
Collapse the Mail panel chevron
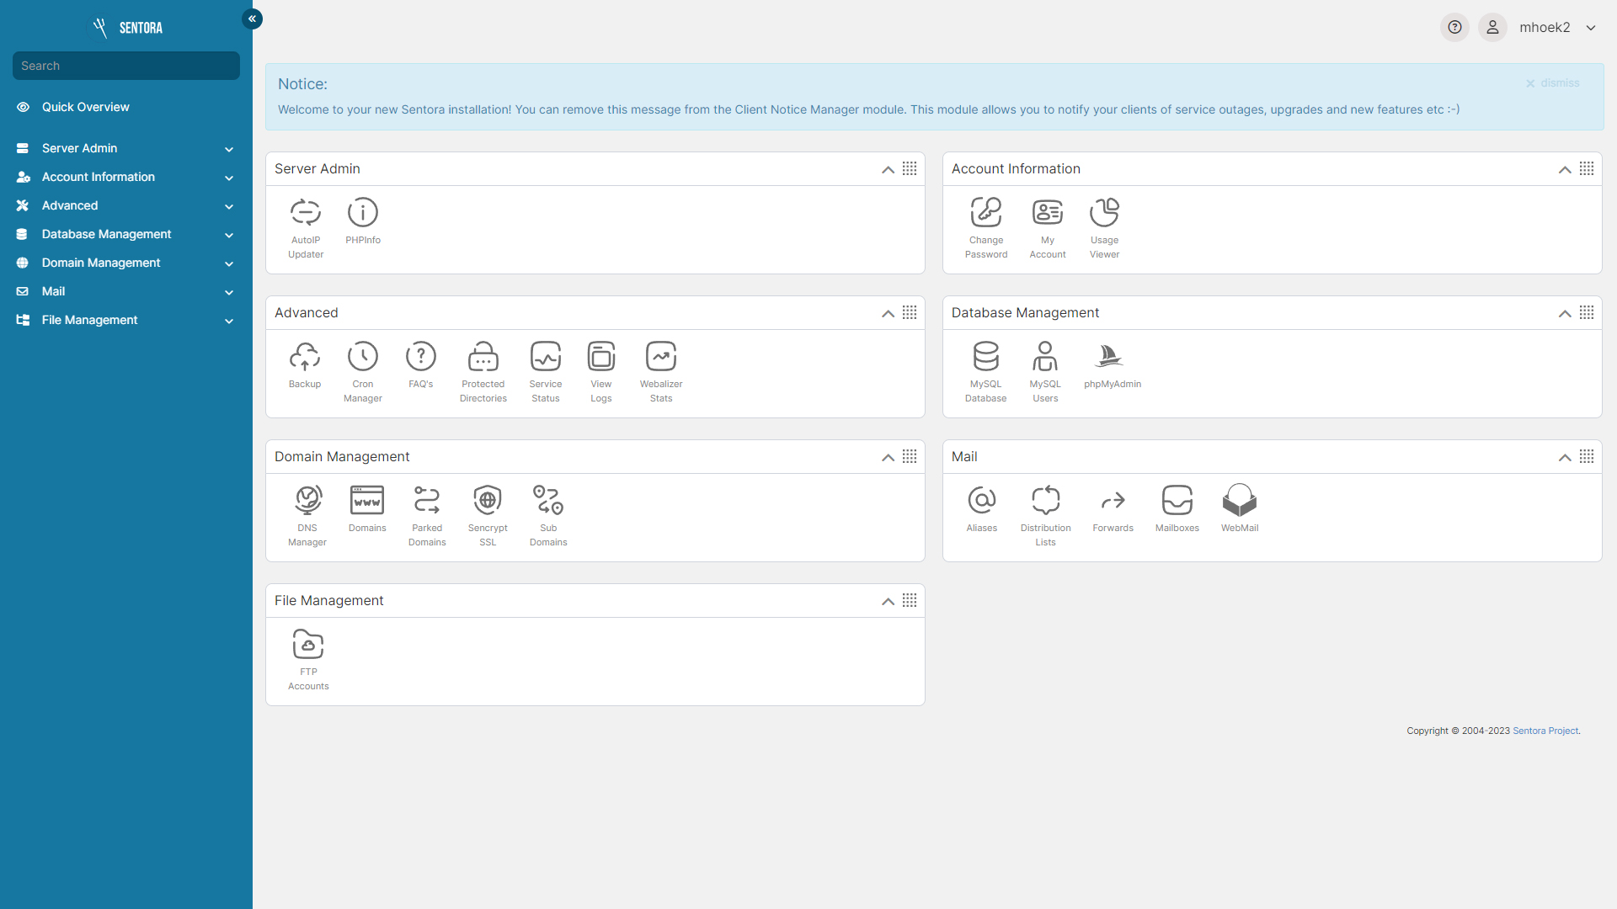coord(1565,458)
